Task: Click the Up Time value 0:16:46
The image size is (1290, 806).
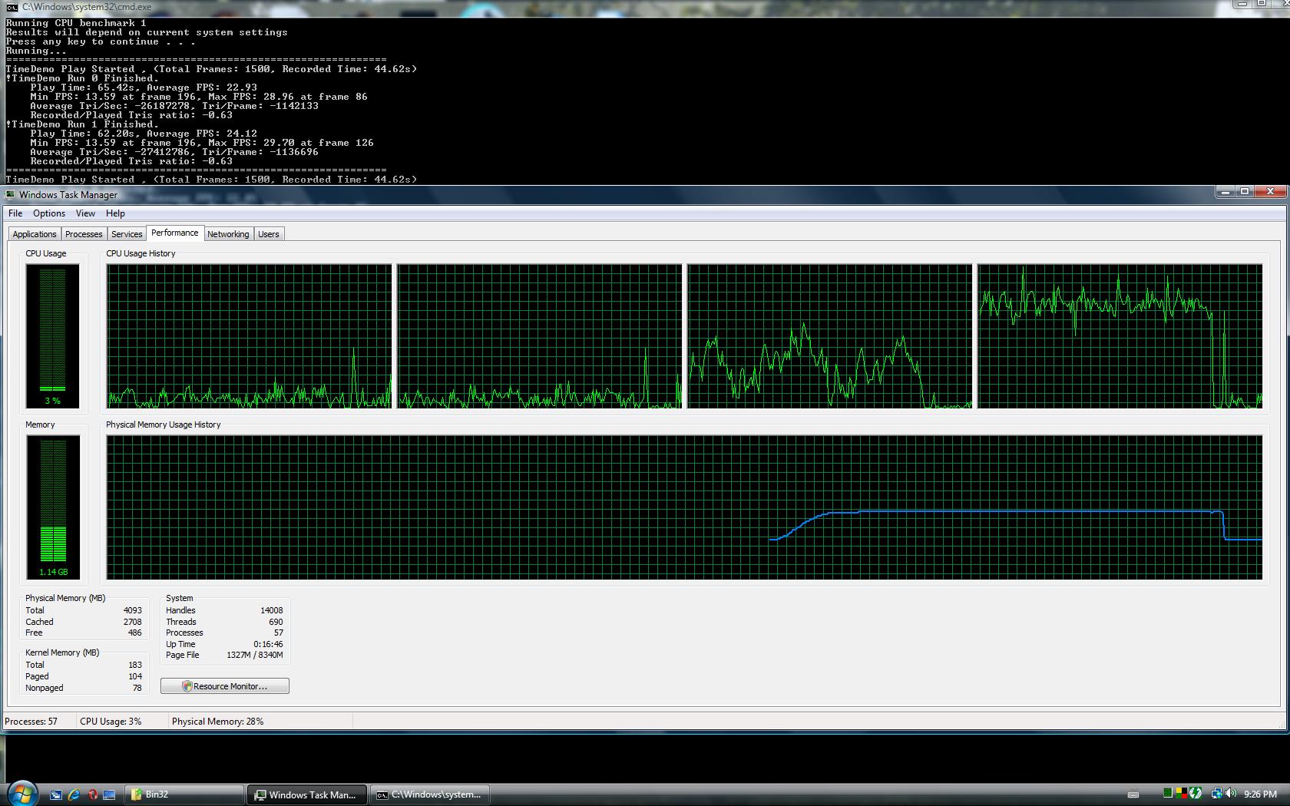Action: (x=268, y=644)
